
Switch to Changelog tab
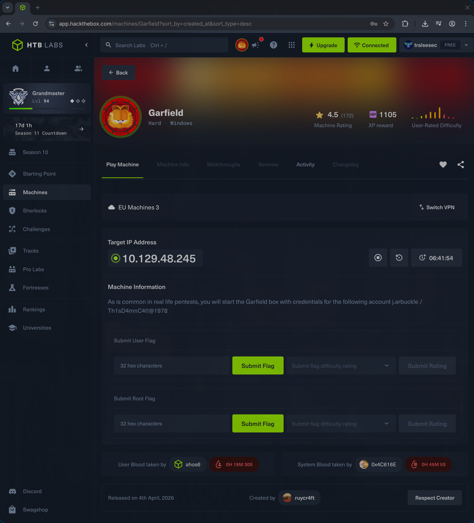tap(345, 164)
